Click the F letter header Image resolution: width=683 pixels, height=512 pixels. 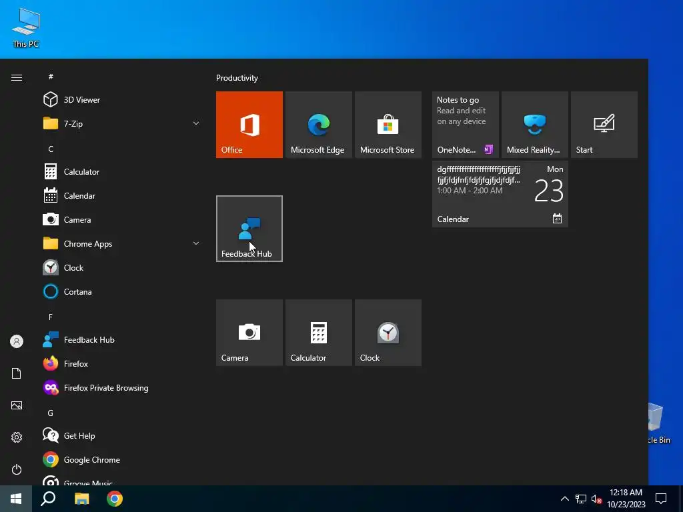[51, 317]
